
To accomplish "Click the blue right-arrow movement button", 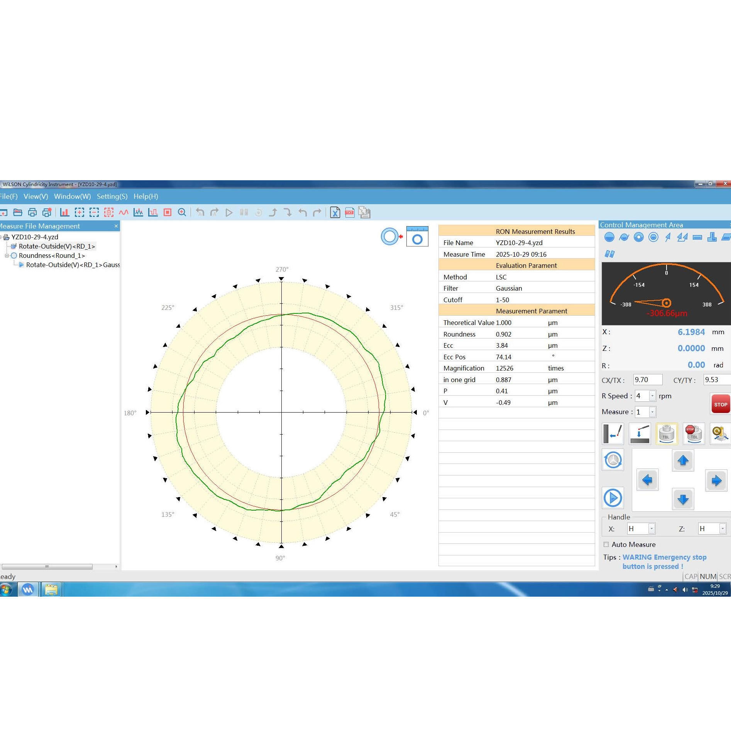I will [716, 481].
